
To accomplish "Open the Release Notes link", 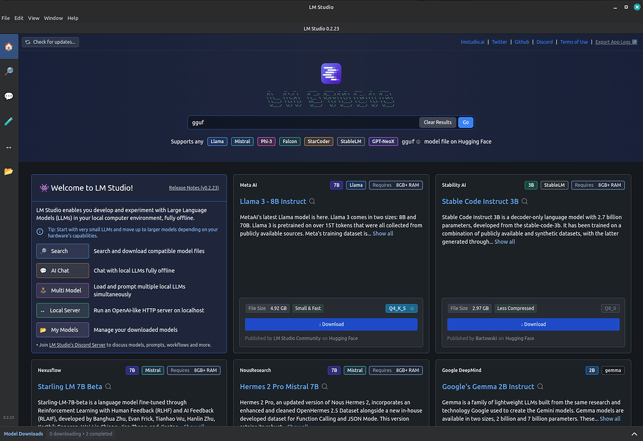I will (194, 187).
